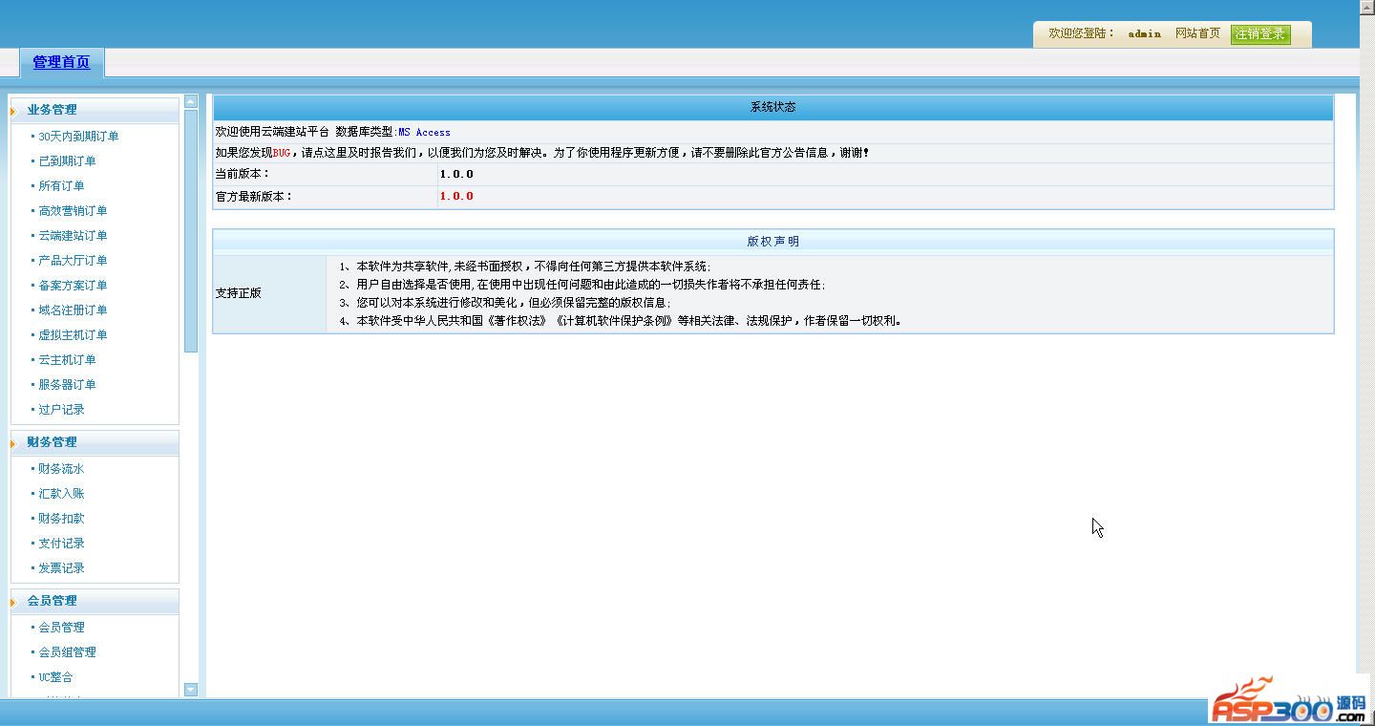
Task: Open 云端建站订单 from the sidebar
Action: click(73, 236)
